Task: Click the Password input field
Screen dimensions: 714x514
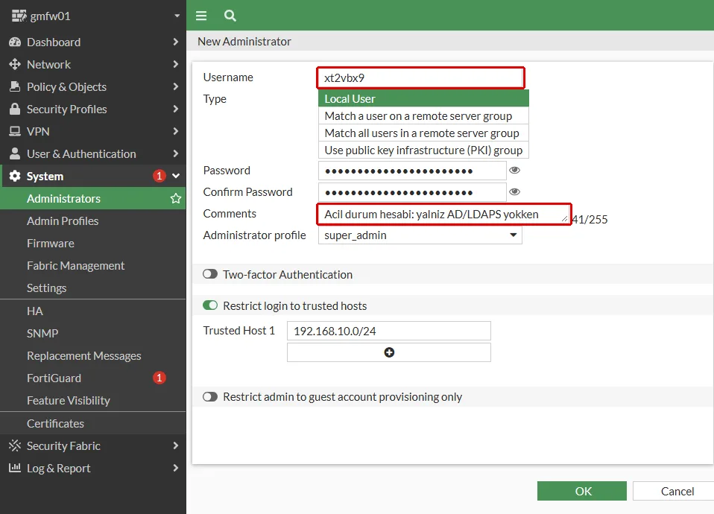Action: pos(412,171)
